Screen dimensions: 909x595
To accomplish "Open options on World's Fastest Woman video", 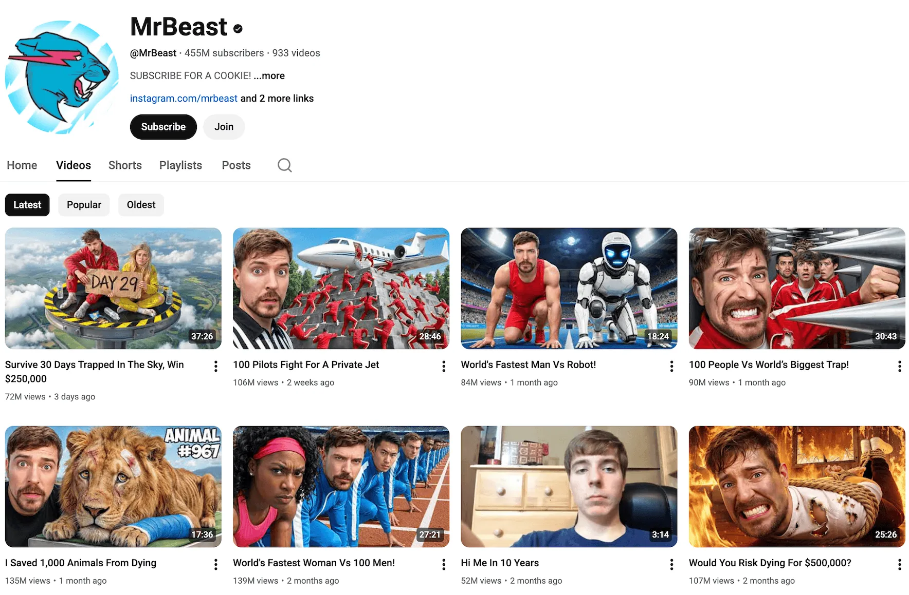I will (443, 564).
